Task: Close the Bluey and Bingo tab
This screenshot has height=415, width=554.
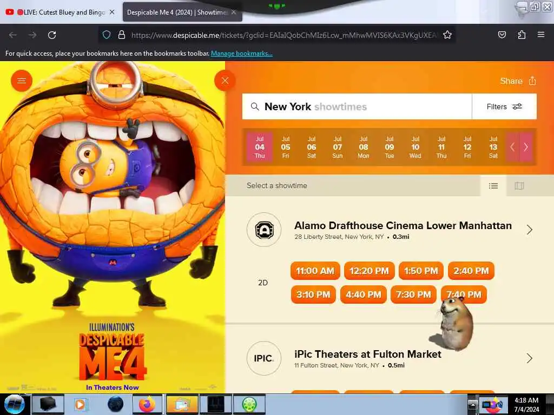Action: 112,12
